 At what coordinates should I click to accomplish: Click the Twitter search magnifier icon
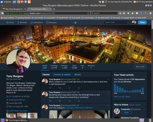click(128, 23)
